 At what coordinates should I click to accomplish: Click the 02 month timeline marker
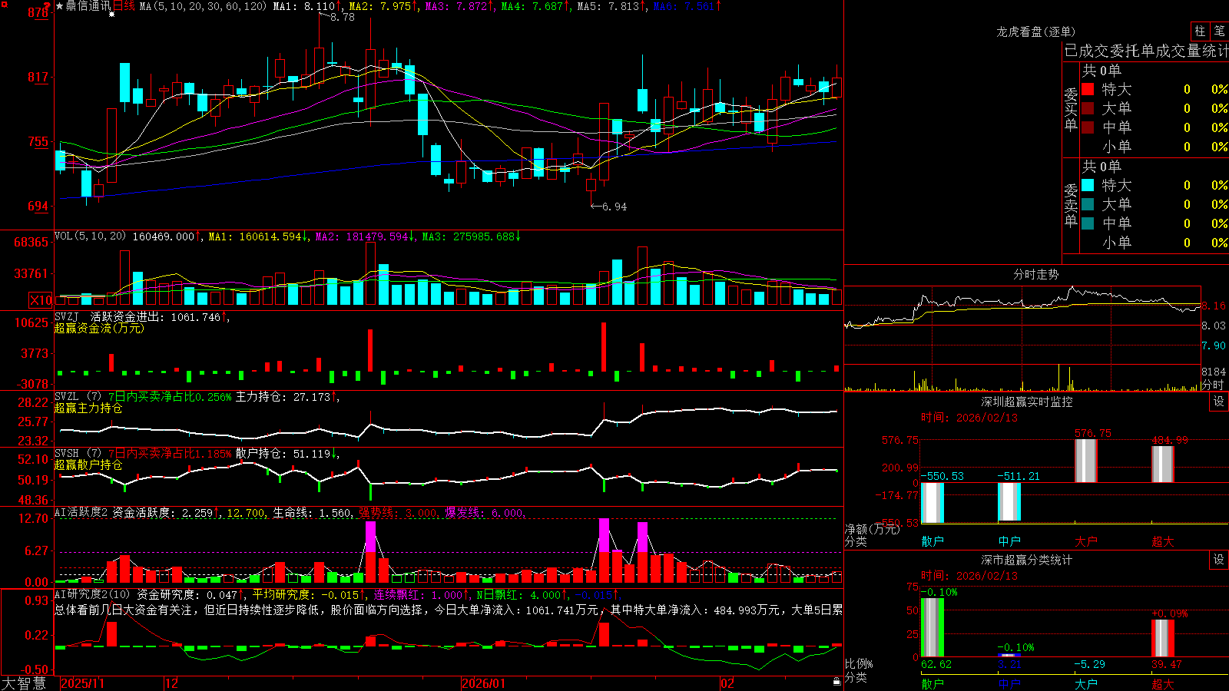click(x=727, y=683)
